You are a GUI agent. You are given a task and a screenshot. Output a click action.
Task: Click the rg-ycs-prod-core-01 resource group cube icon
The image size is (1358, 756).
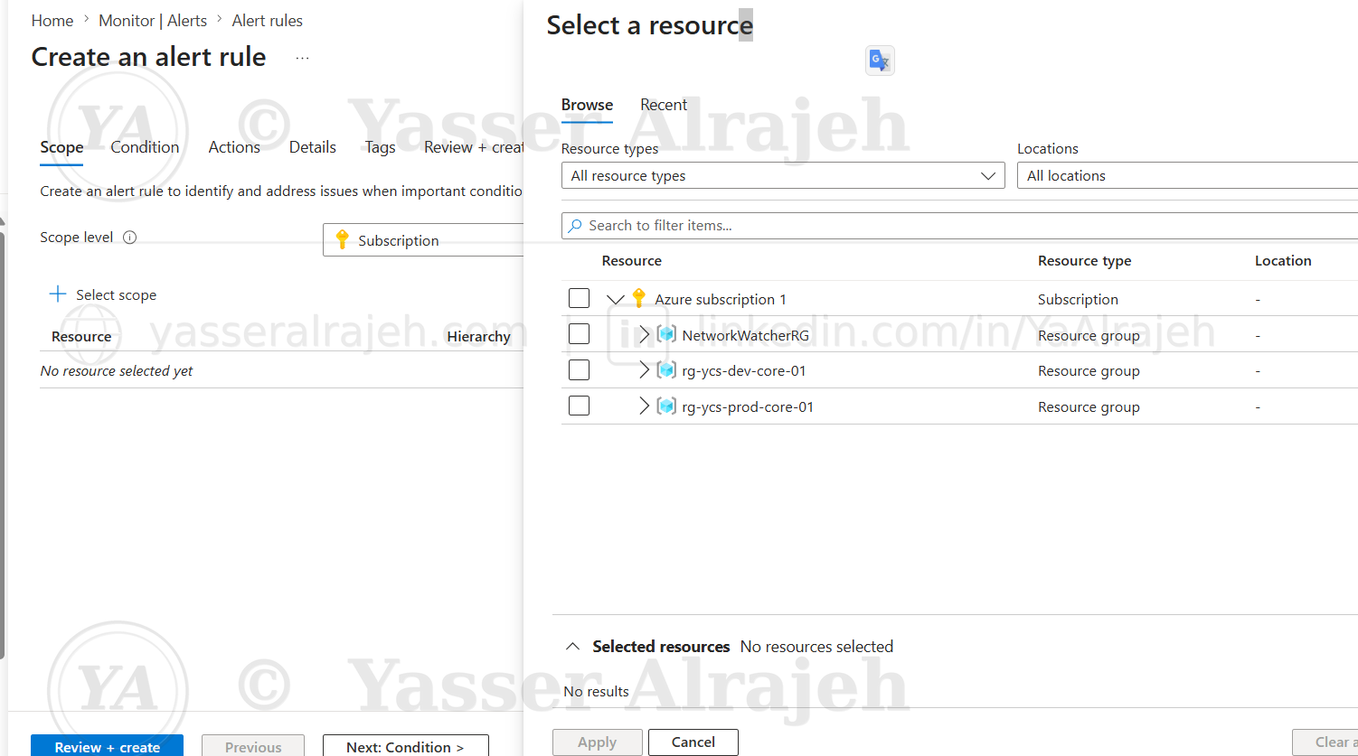(x=666, y=406)
